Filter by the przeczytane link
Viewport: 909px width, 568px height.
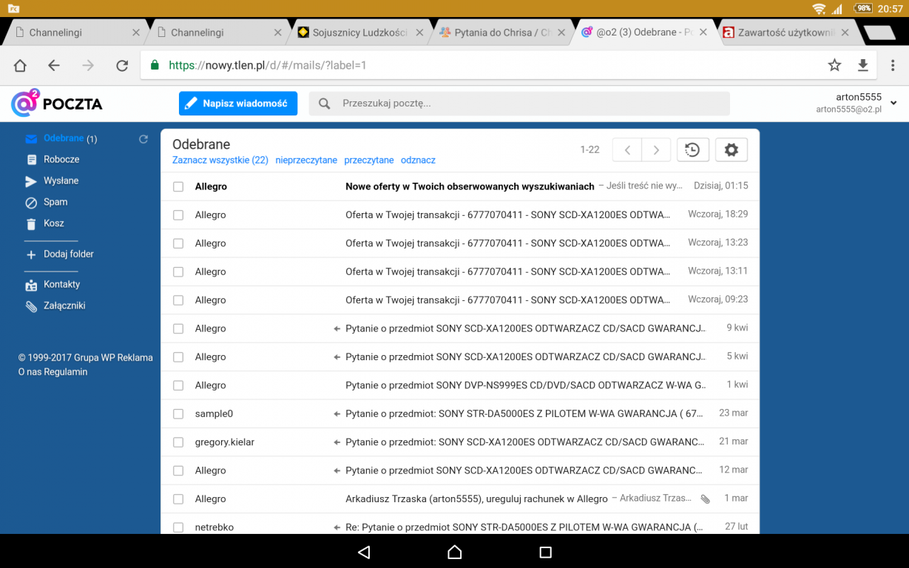pos(369,160)
